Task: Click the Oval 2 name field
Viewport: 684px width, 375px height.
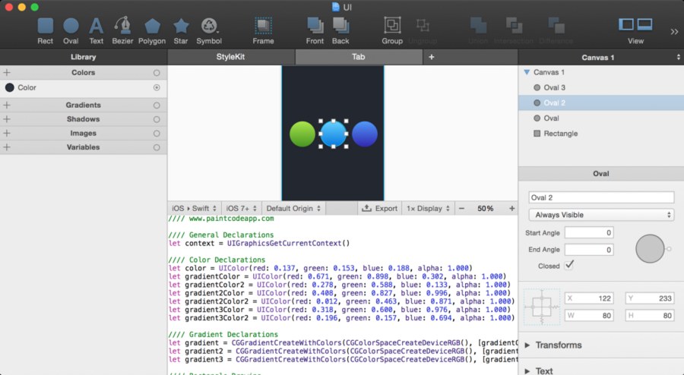Action: coord(601,197)
